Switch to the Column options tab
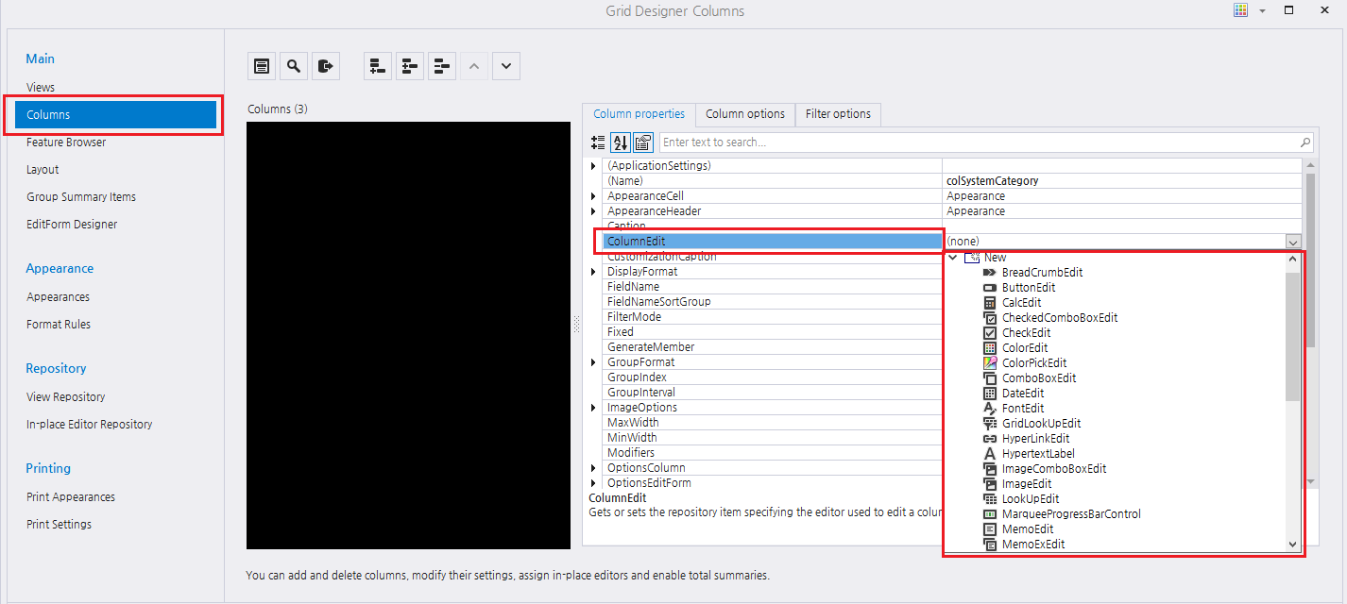Screen dimensions: 1347x604 [x=744, y=113]
